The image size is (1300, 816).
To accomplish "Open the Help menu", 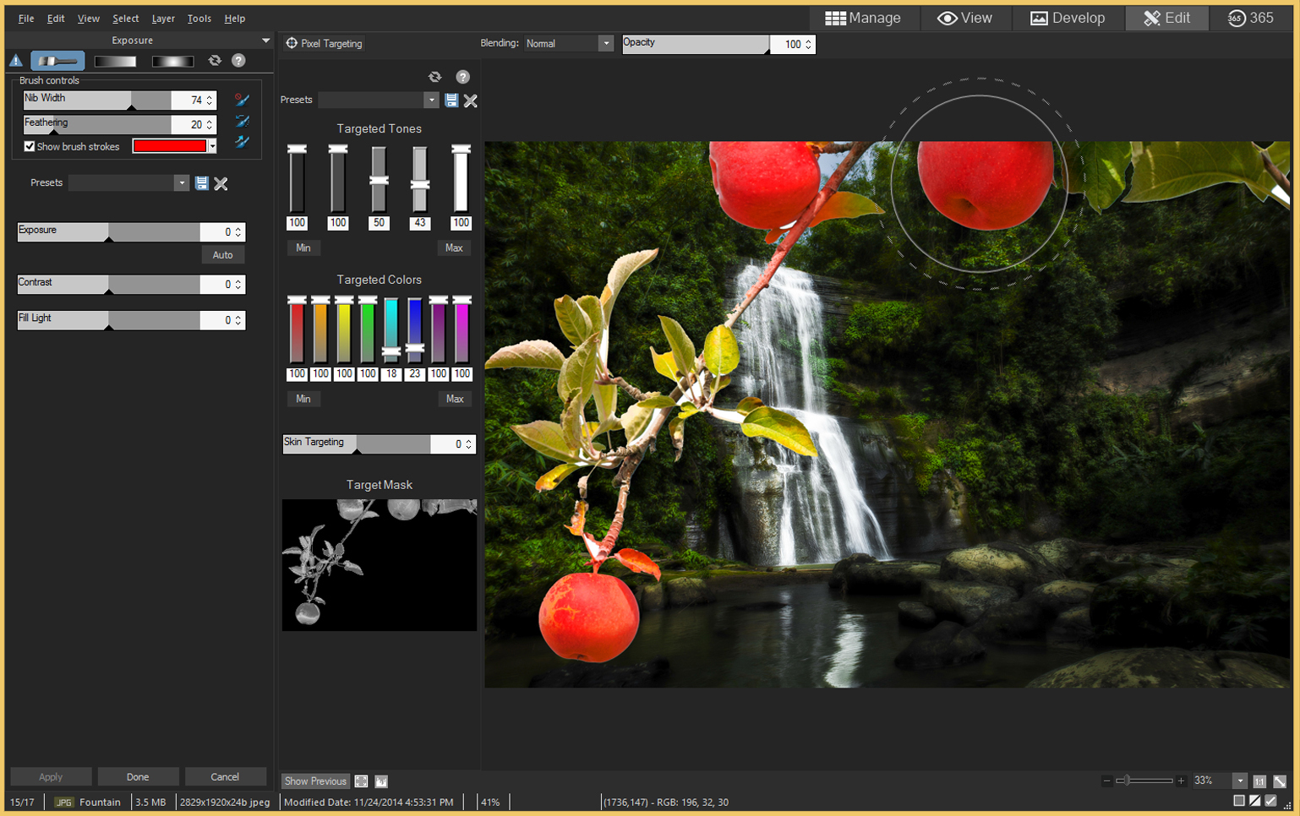I will 235,18.
